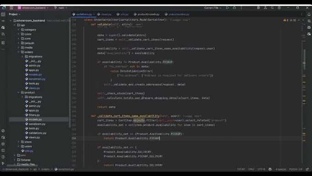Click the api breadcrumb in navigation bar
312x176 pixels.
[x=35, y=169]
